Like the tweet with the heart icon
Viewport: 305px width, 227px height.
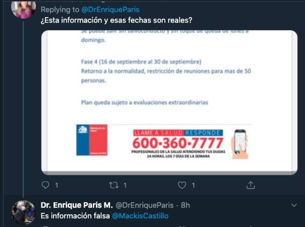[x=182, y=185]
